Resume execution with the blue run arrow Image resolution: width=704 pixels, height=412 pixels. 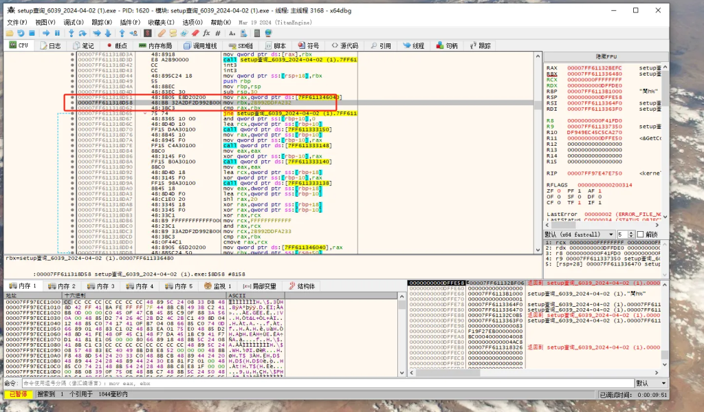46,32
